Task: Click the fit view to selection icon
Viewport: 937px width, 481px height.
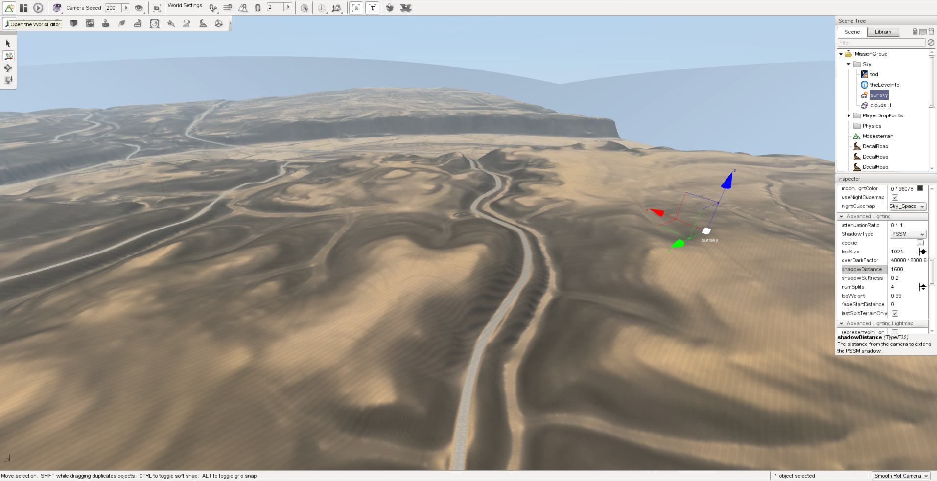Action: pos(157,8)
